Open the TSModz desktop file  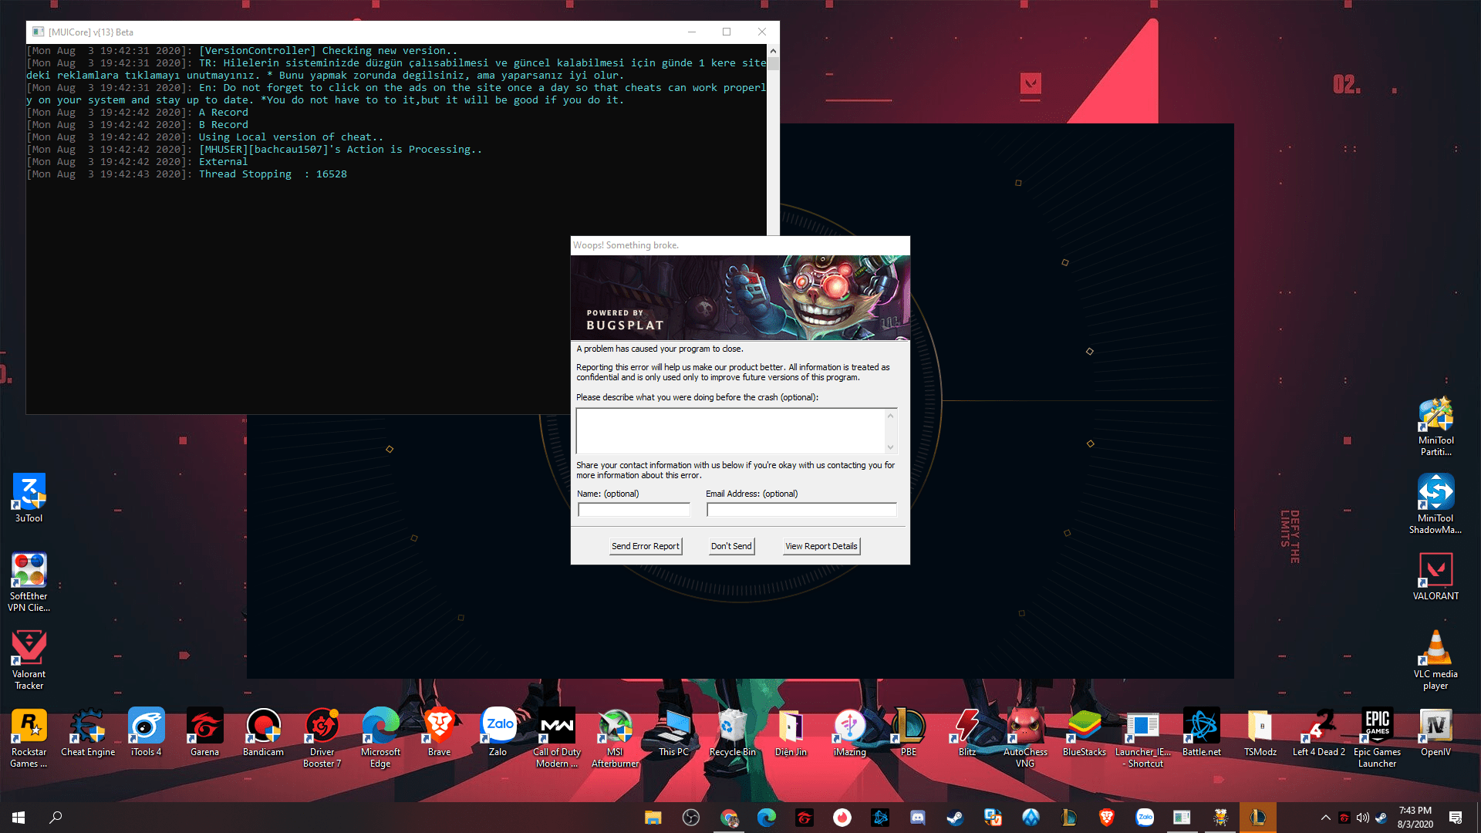pos(1260,733)
